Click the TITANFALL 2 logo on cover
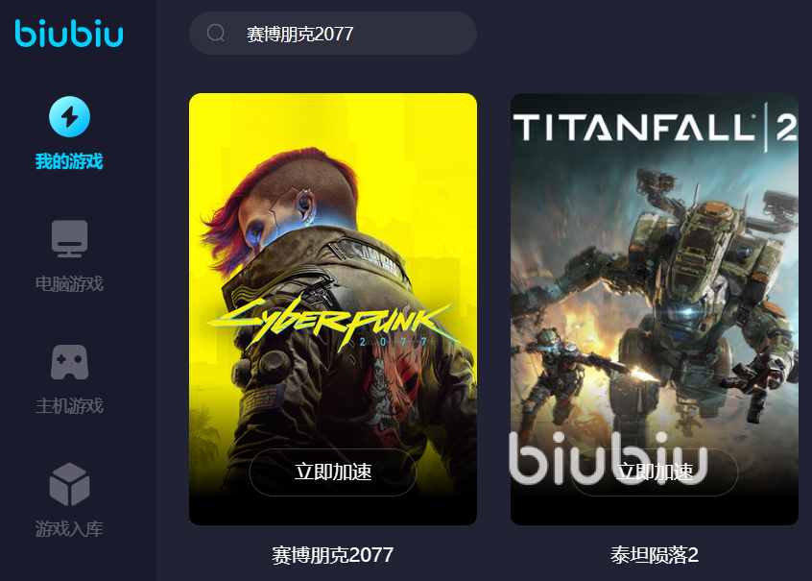812x581 pixels. (x=655, y=128)
